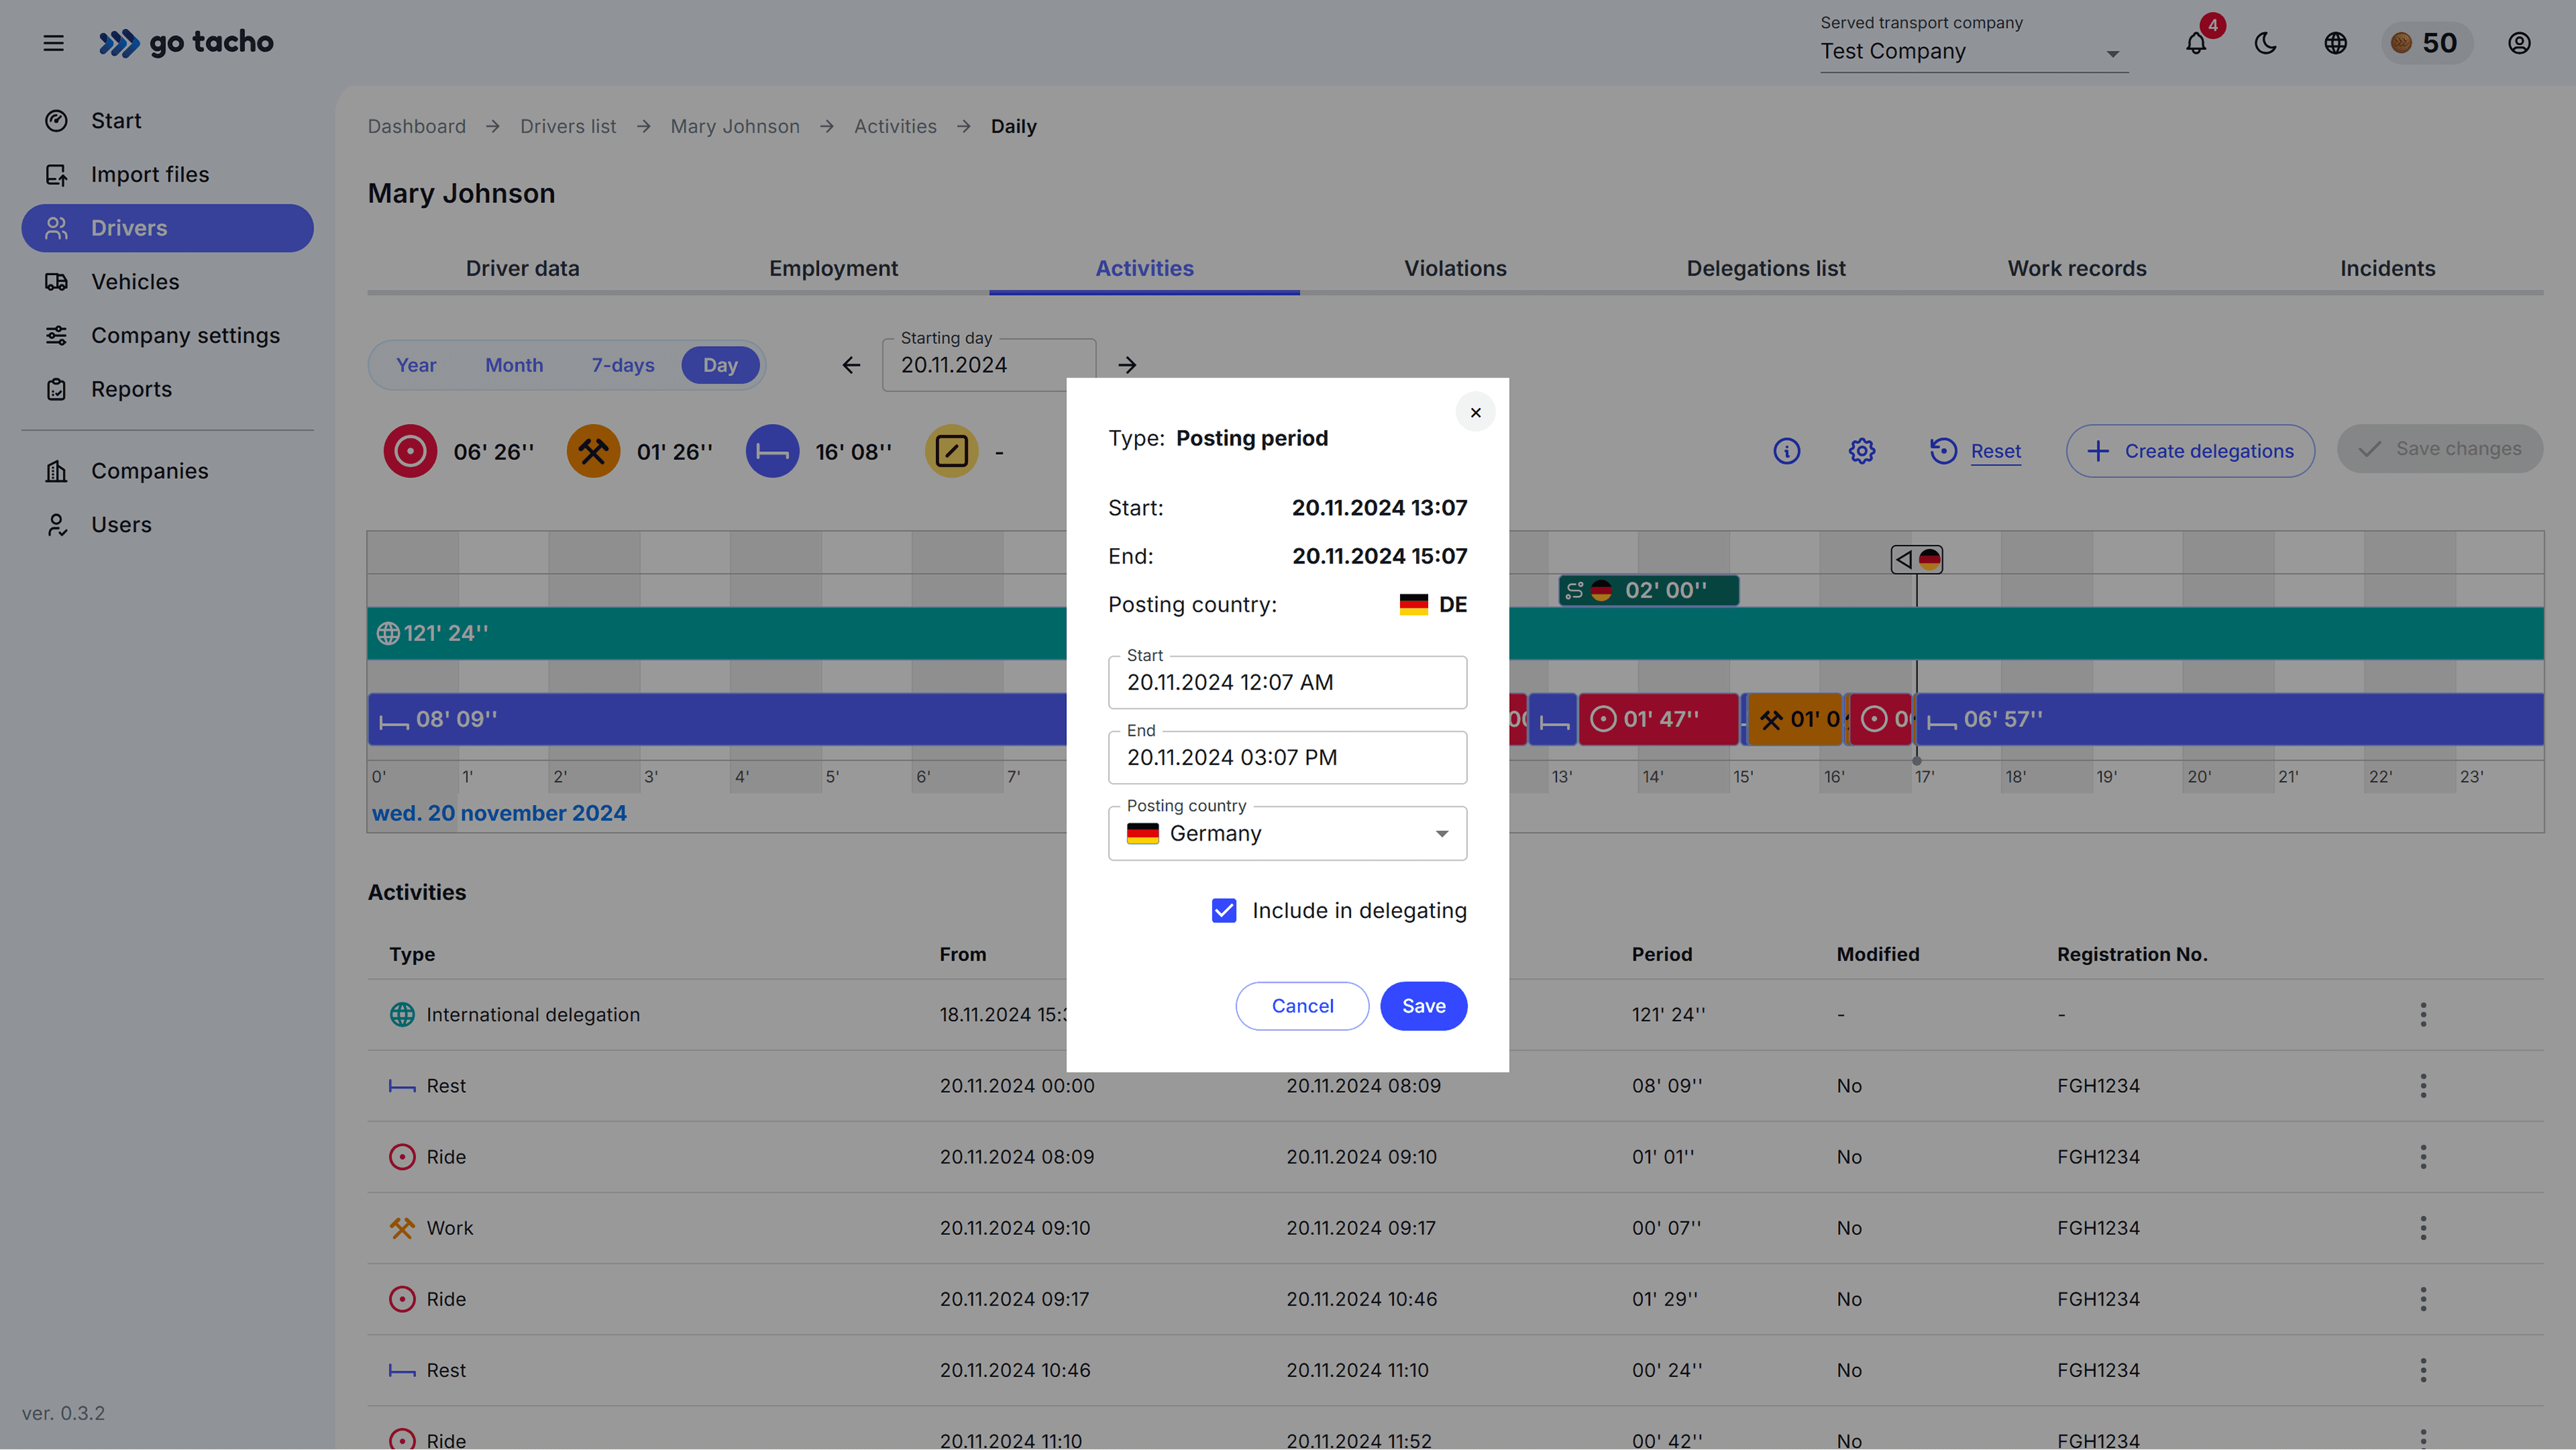This screenshot has width=2576, height=1450.
Task: Click the yellow availability summary icon
Action: coord(951,451)
